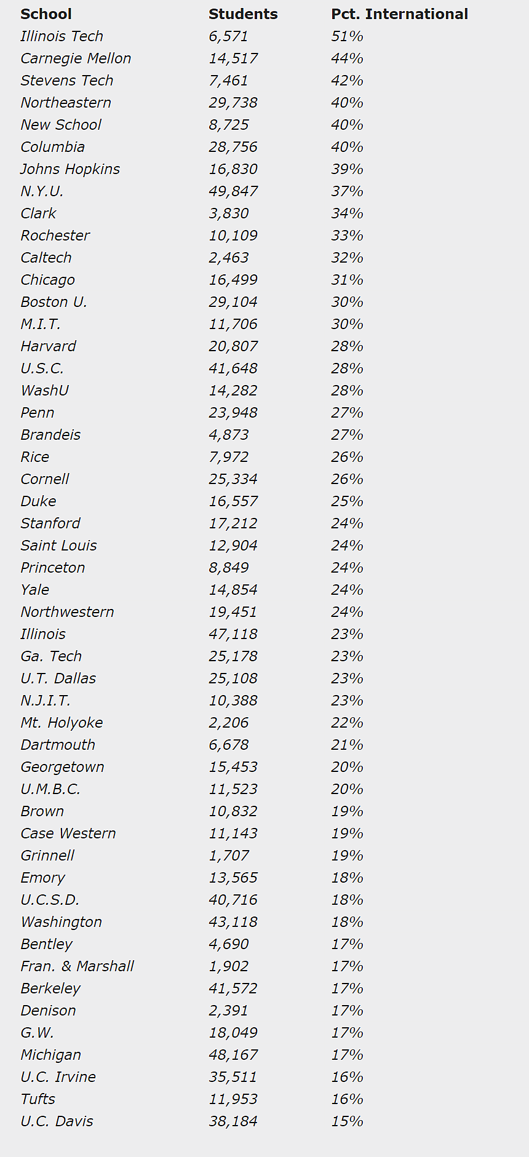
Task: Select Georgetown in the list
Action: (62, 767)
